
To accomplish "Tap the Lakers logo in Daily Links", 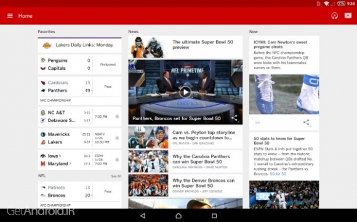I will (x=47, y=45).
